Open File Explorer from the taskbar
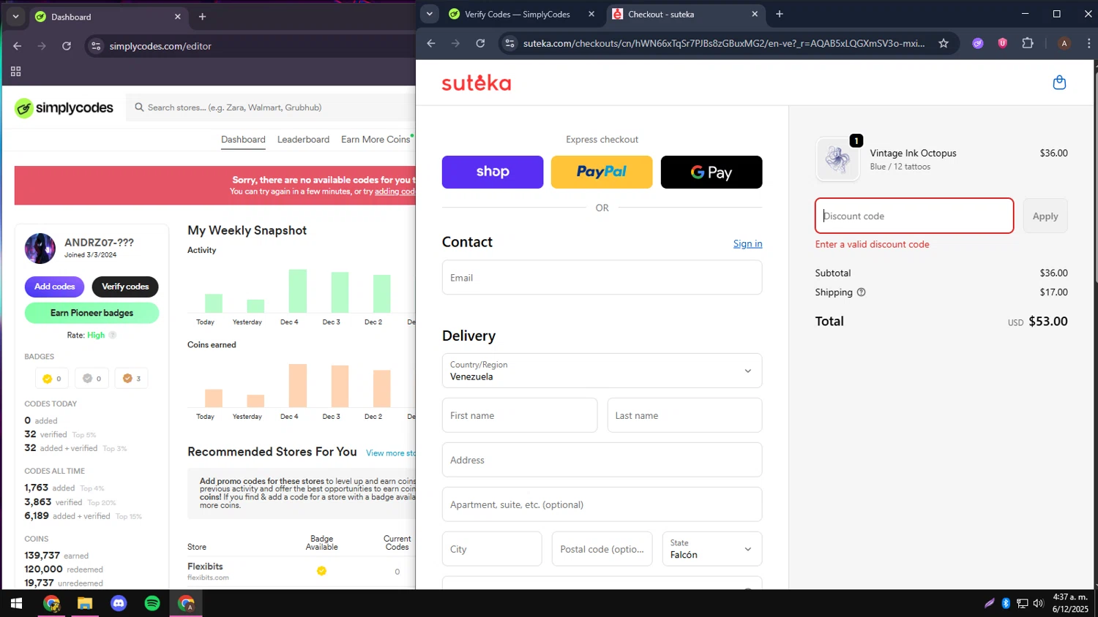 [85, 603]
